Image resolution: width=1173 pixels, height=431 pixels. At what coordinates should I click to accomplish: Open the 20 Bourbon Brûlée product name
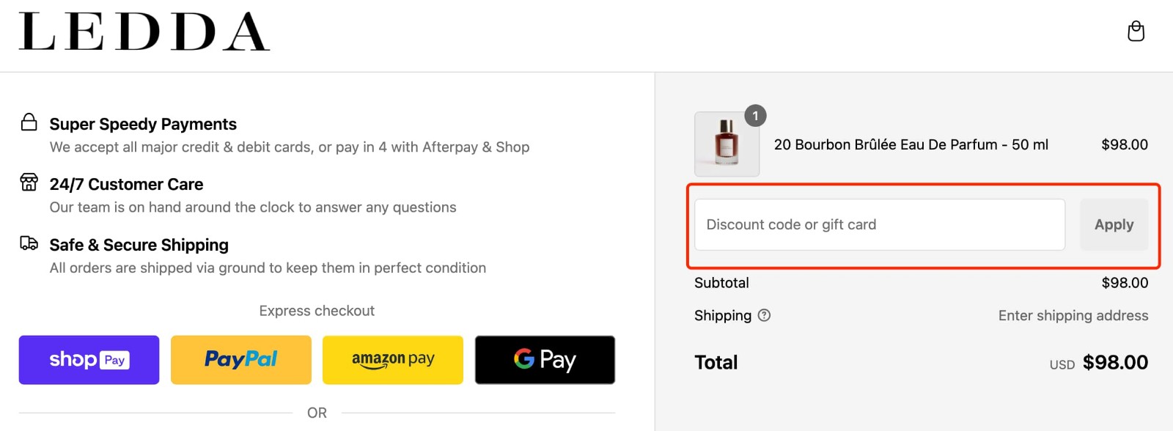(x=911, y=144)
